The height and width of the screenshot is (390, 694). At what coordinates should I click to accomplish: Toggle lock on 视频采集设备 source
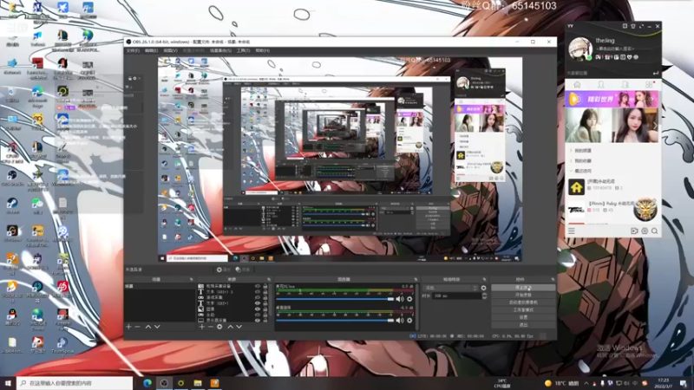265,287
